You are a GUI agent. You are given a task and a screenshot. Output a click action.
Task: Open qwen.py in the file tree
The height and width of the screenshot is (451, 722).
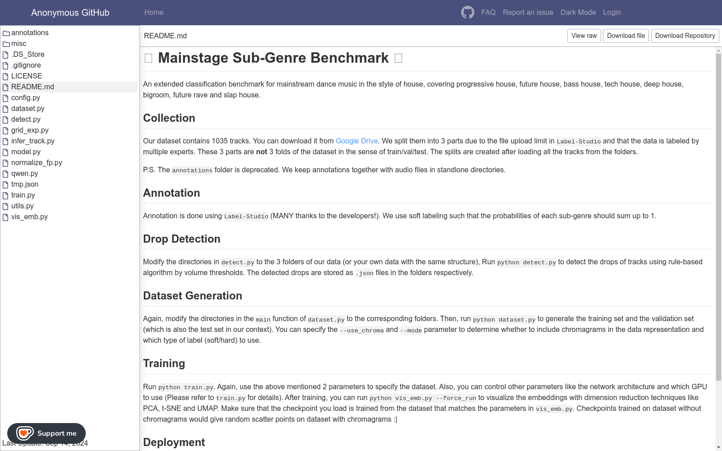click(25, 174)
